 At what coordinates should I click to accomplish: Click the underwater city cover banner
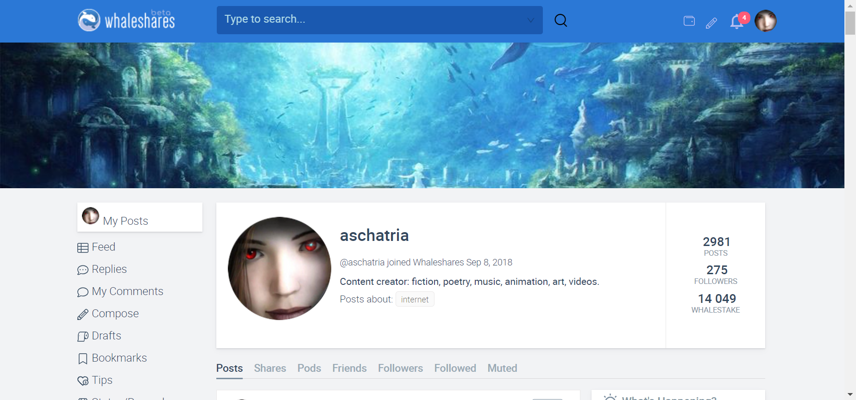tap(422, 115)
